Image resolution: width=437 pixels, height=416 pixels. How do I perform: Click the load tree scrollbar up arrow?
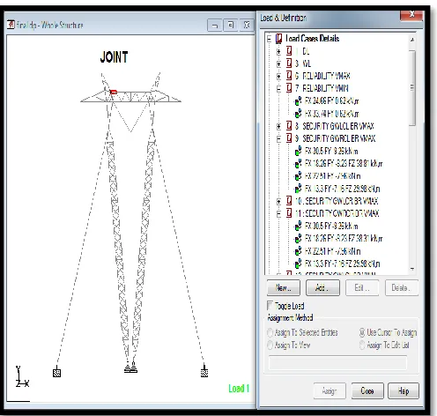(412, 40)
